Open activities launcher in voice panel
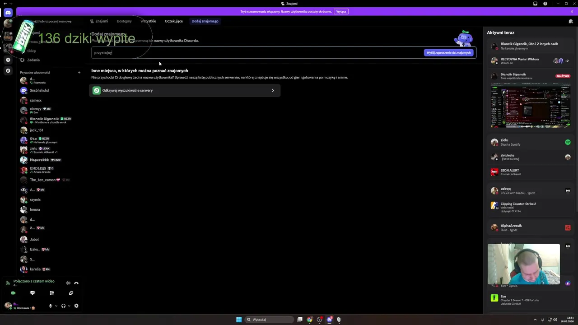The height and width of the screenshot is (325, 578). click(51, 293)
